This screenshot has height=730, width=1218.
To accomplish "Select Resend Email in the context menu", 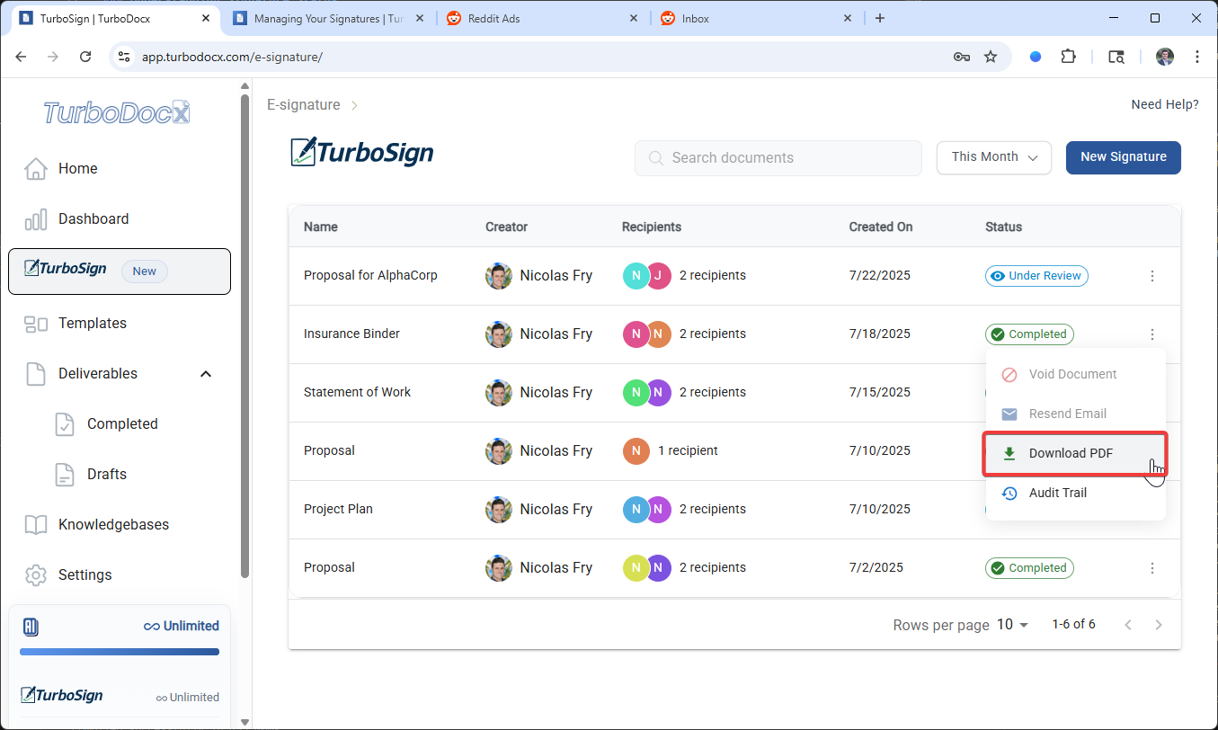I will (1076, 414).
